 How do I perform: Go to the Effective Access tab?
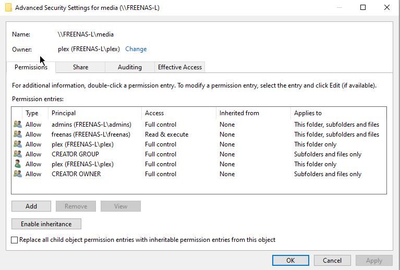click(x=180, y=67)
